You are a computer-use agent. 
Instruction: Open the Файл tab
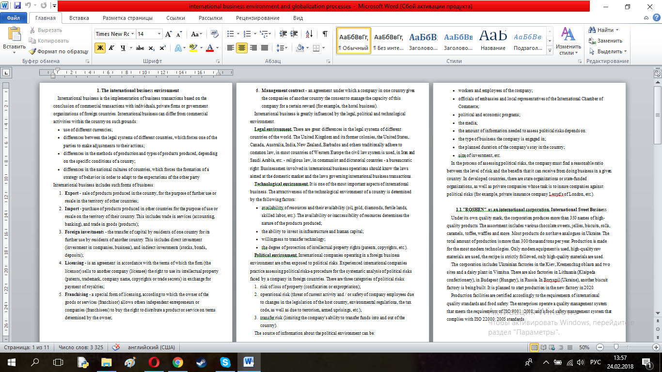(x=13, y=18)
